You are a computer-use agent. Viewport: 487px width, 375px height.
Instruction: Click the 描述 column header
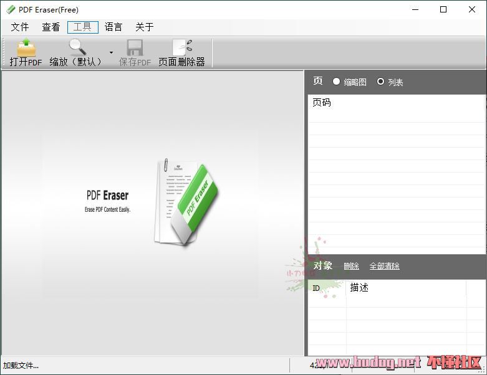pyautogui.click(x=359, y=288)
